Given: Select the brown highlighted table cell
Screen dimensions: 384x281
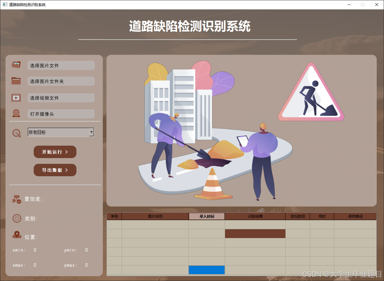Looking at the screenshot, I should [255, 233].
